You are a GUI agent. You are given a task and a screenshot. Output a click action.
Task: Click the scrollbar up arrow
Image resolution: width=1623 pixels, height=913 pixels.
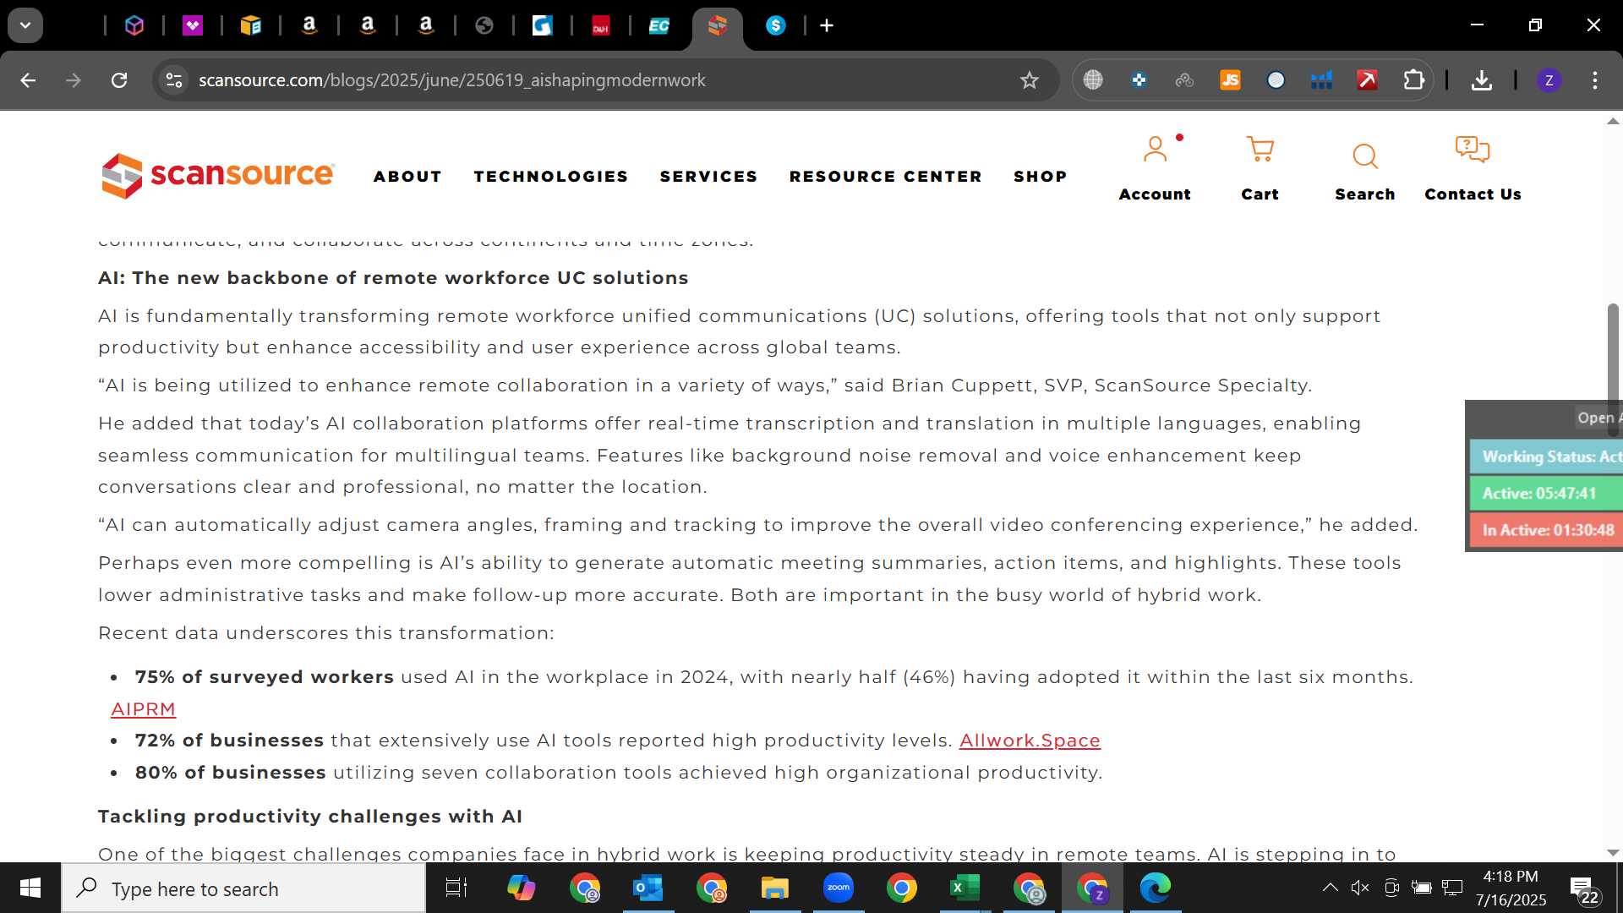1613,121
